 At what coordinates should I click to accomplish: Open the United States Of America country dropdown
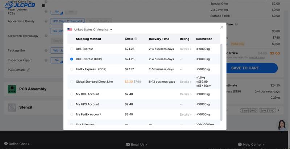tap(91, 30)
